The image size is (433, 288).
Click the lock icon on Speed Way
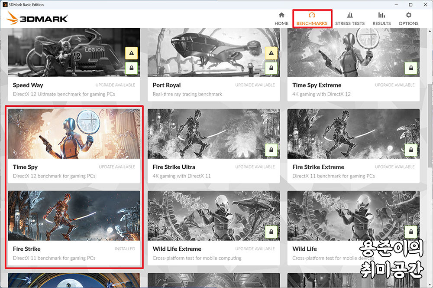132,68
